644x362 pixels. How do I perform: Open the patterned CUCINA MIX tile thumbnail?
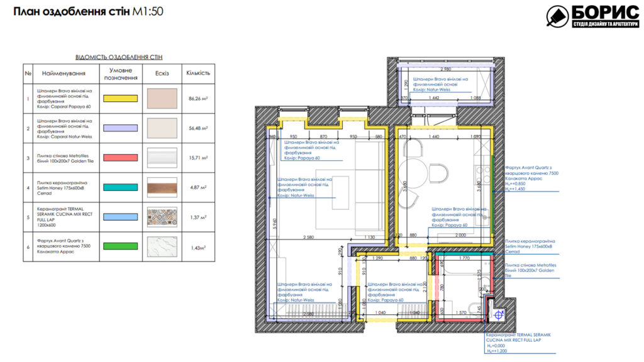(162, 217)
